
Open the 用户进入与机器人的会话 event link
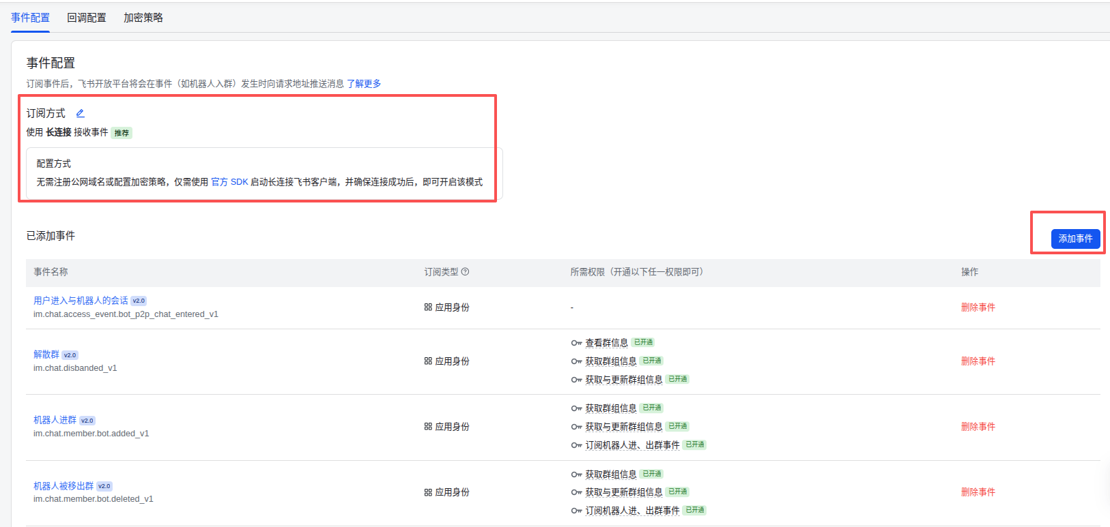pos(81,301)
